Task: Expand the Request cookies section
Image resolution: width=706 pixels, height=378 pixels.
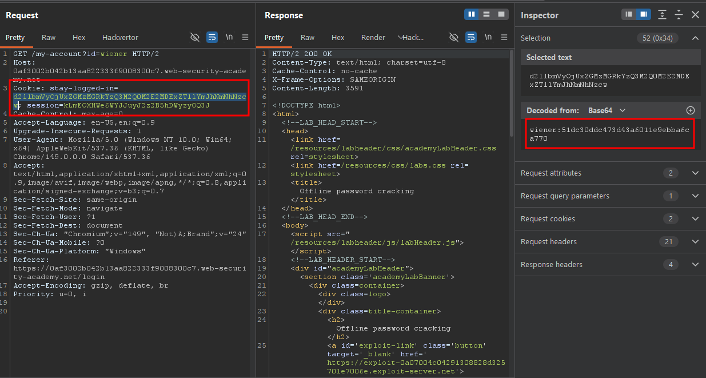Action: (x=610, y=219)
